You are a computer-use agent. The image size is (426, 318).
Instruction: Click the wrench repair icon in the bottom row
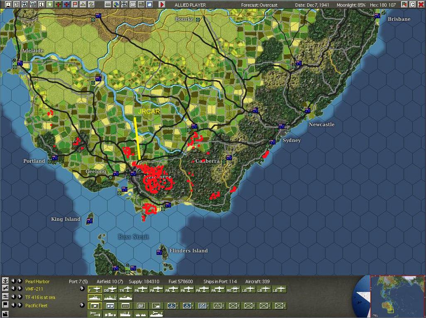coord(95,314)
